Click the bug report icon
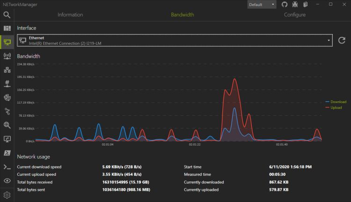 295,5
